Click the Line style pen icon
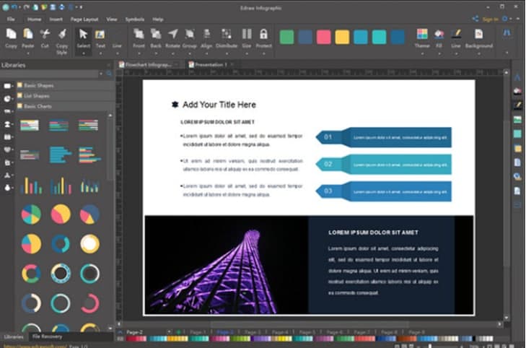Screen dimensions: 526x348 pyautogui.click(x=456, y=34)
